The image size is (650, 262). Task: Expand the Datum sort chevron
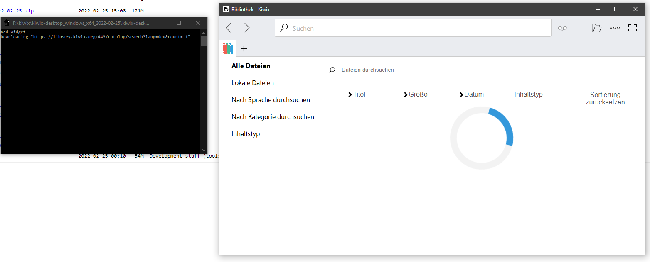click(460, 94)
